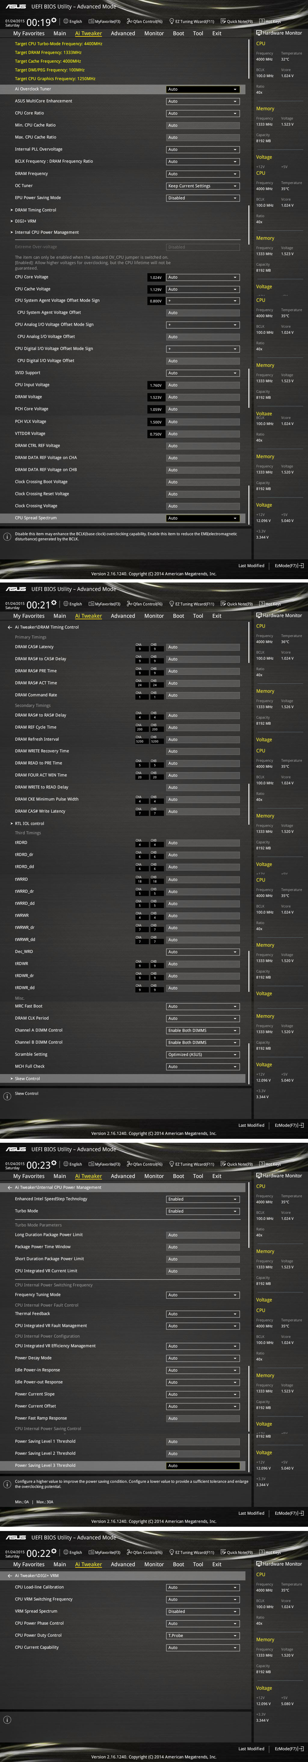Open the Turbo Mode dropdown
Viewport: 308px width, 1762px height.
pos(203,1211)
